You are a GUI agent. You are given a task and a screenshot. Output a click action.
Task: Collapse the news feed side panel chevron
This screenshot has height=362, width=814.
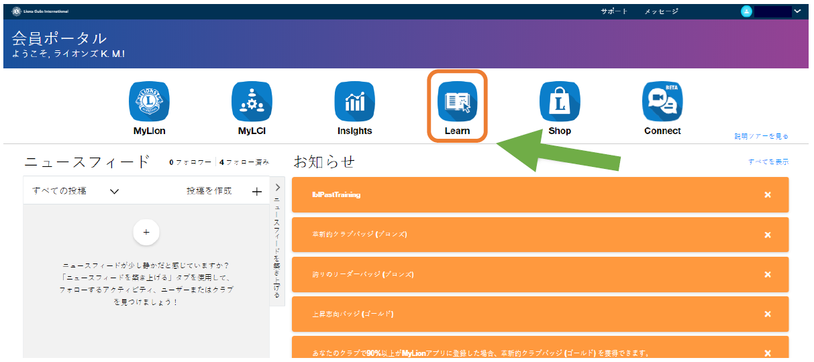pyautogui.click(x=278, y=188)
